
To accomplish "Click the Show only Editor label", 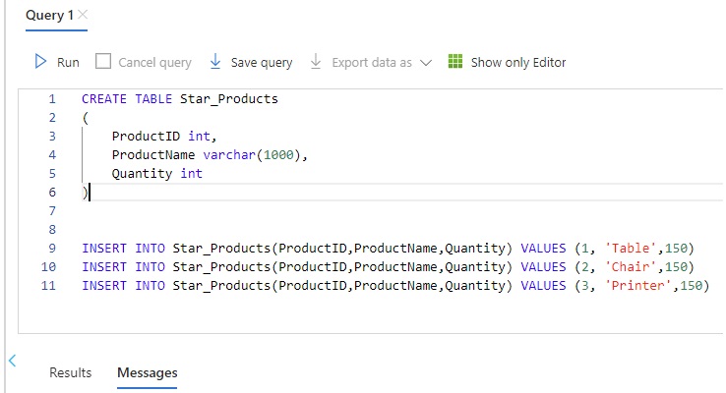I will (x=518, y=63).
